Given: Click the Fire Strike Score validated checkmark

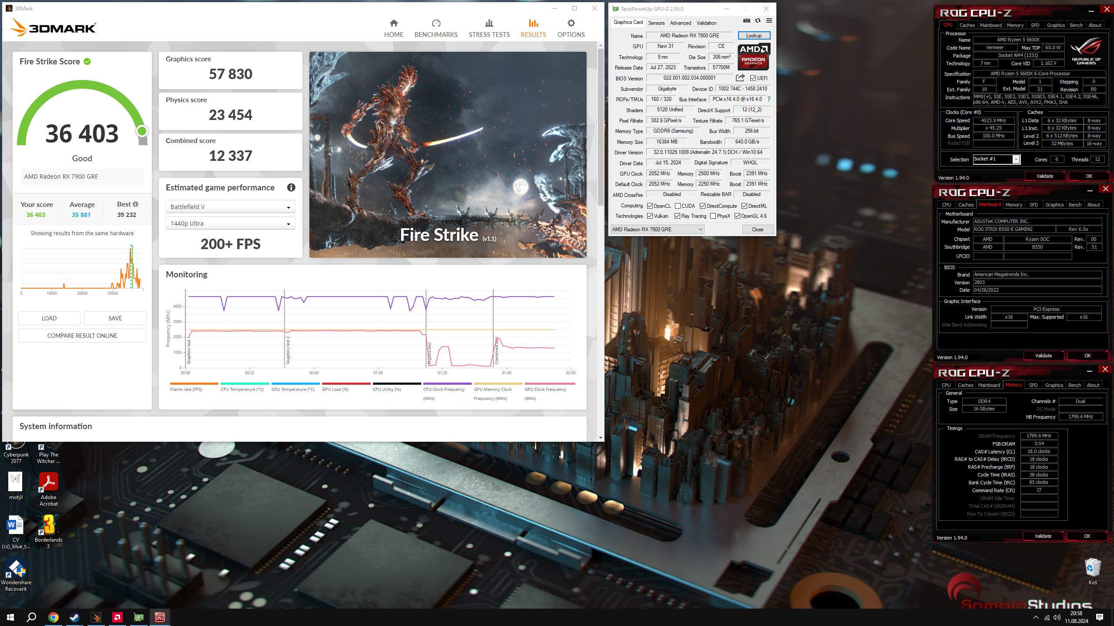Looking at the screenshot, I should click(87, 61).
